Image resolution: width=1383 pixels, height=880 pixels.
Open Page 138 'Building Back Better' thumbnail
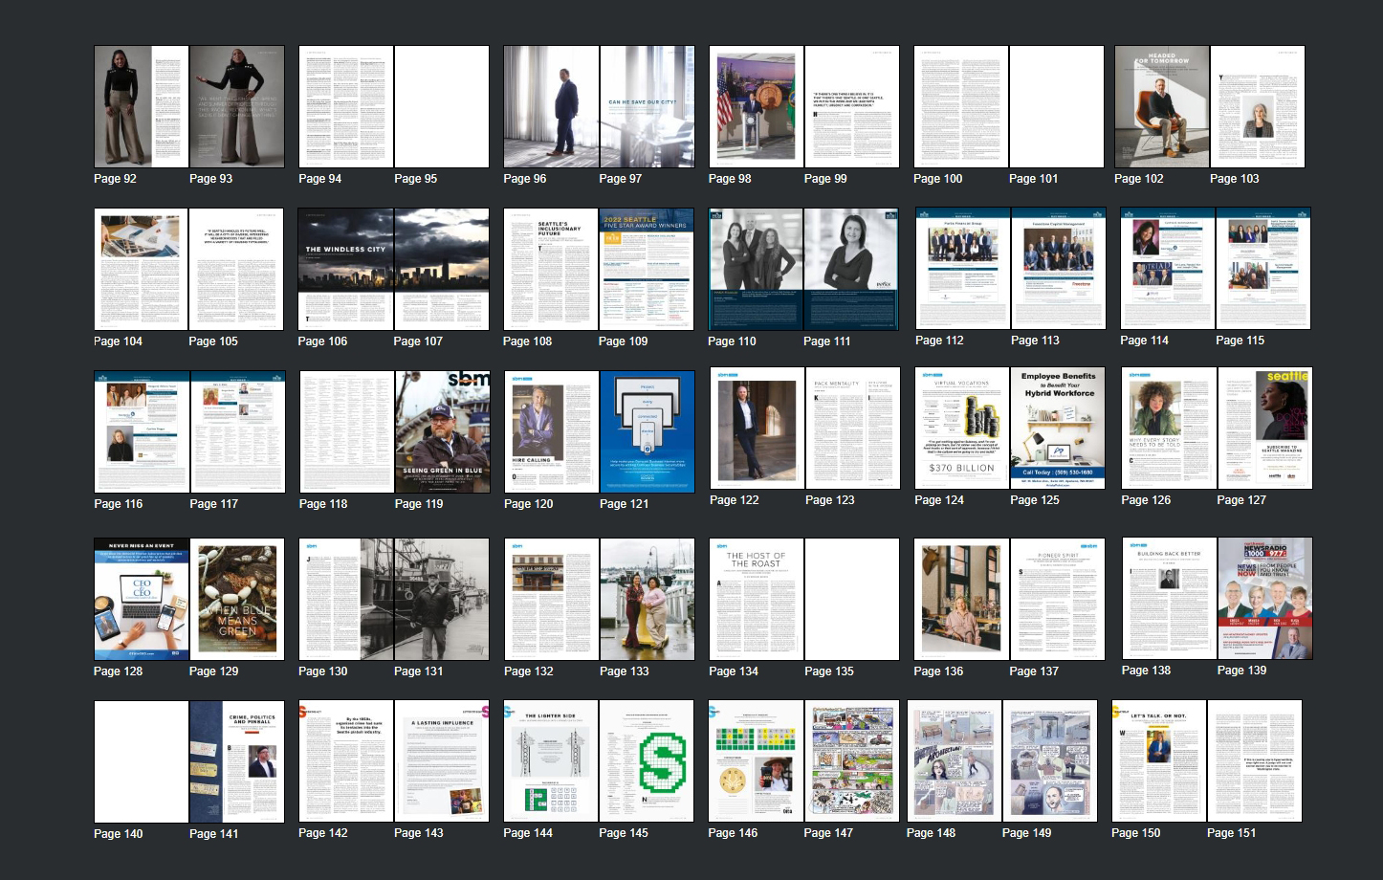click(1170, 599)
